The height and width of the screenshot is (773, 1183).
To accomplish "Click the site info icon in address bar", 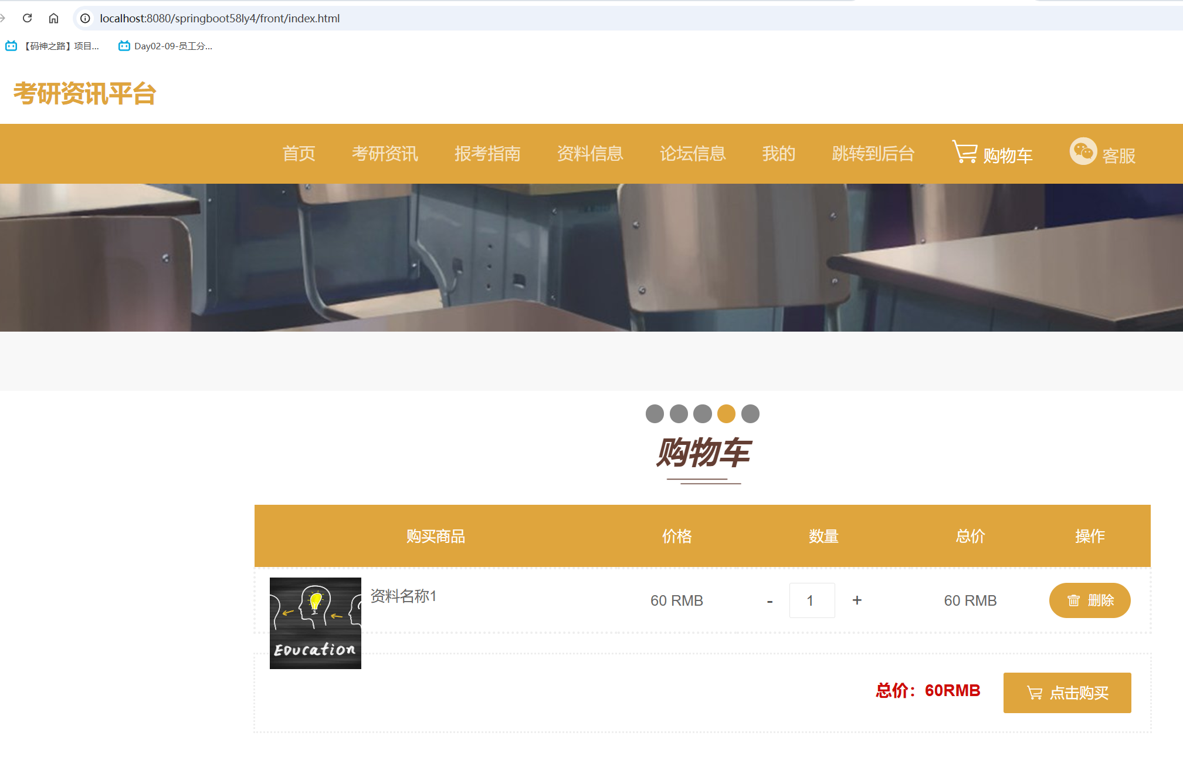I will tap(86, 18).
